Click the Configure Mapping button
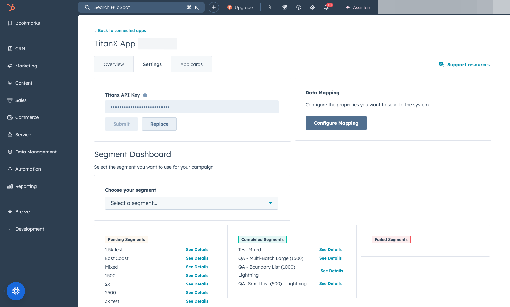The image size is (510, 307). pos(336,123)
